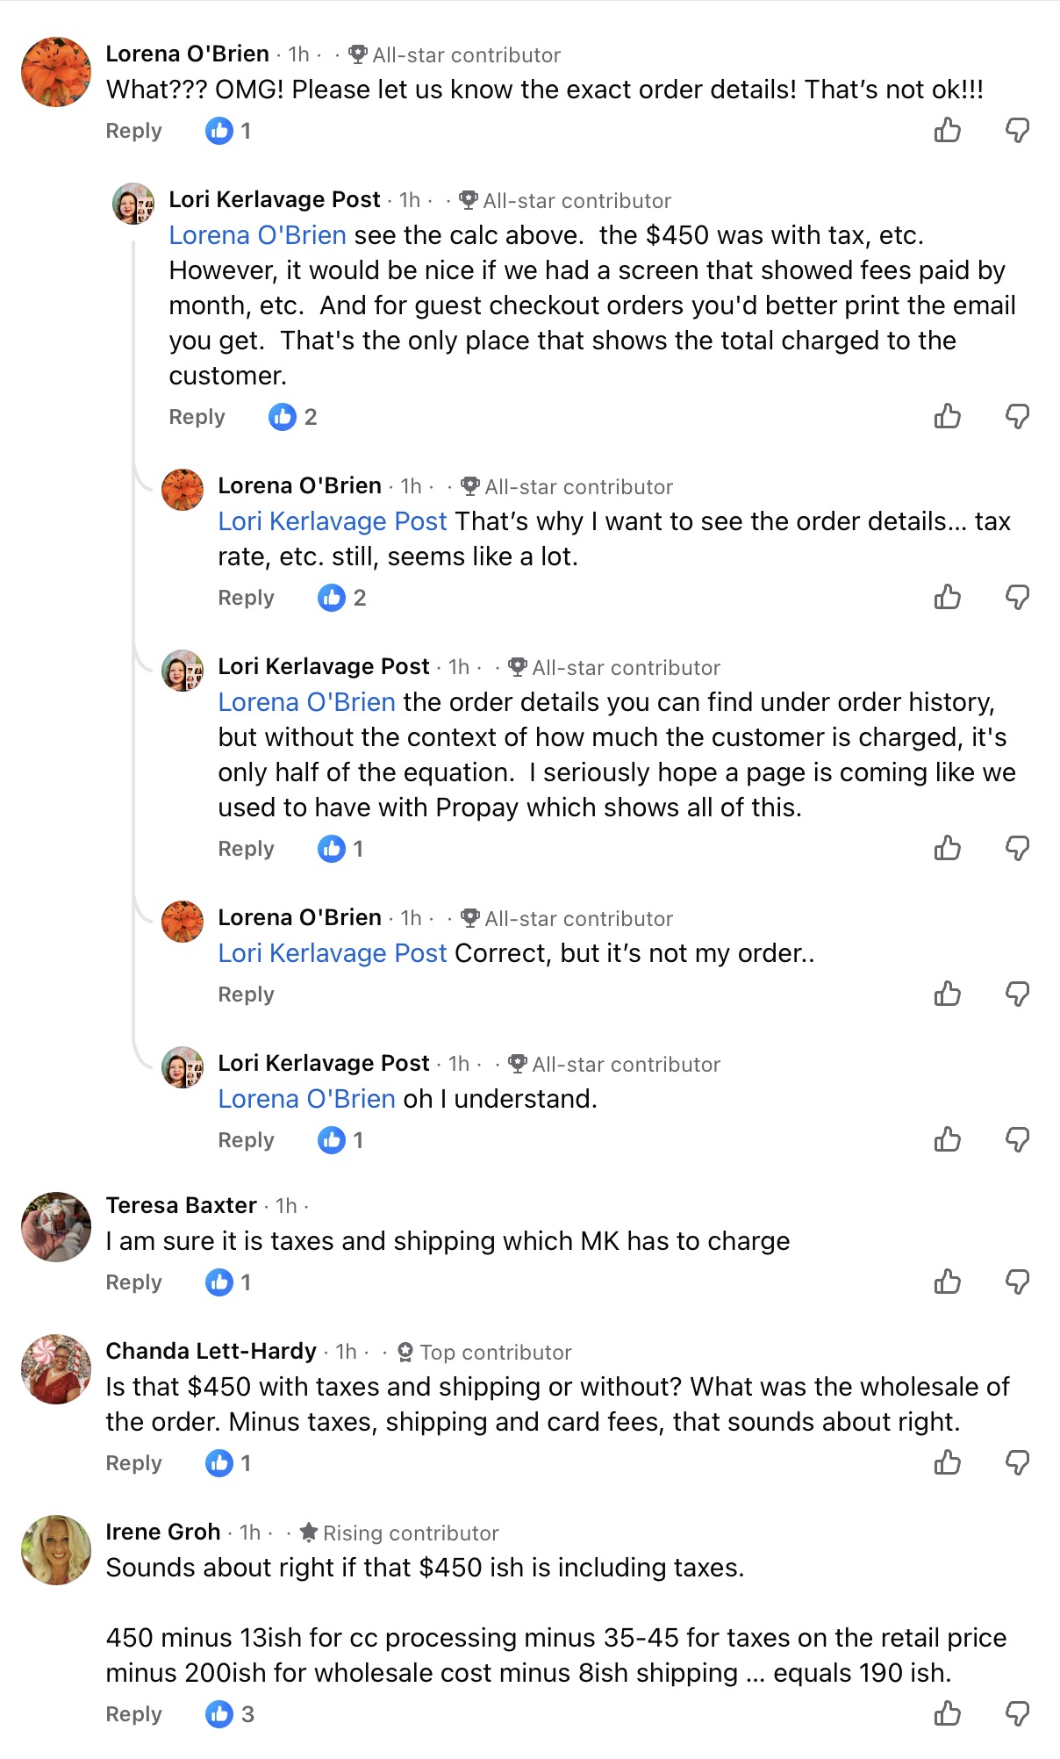Click Chanda's Top contributor badge
This screenshot has height=1759, width=1060.
click(x=485, y=1353)
